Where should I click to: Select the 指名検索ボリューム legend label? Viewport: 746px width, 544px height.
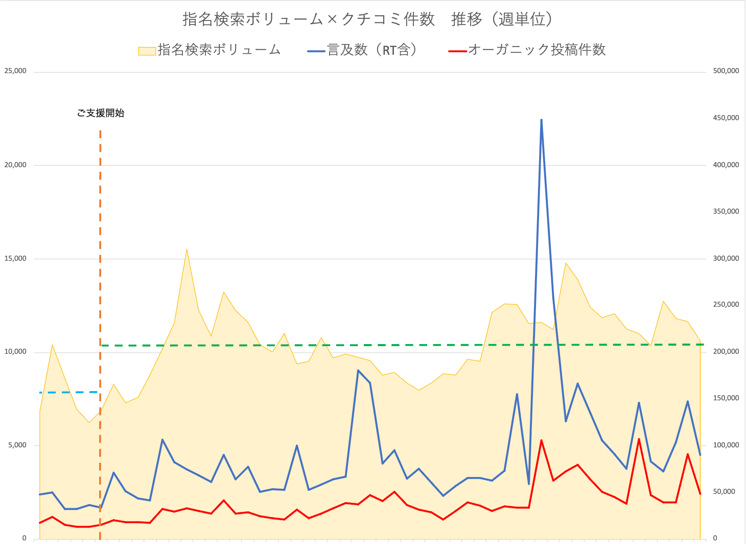pyautogui.click(x=219, y=50)
